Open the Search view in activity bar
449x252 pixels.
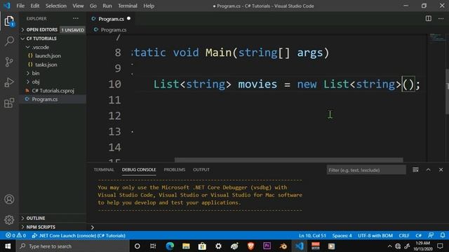(9, 41)
